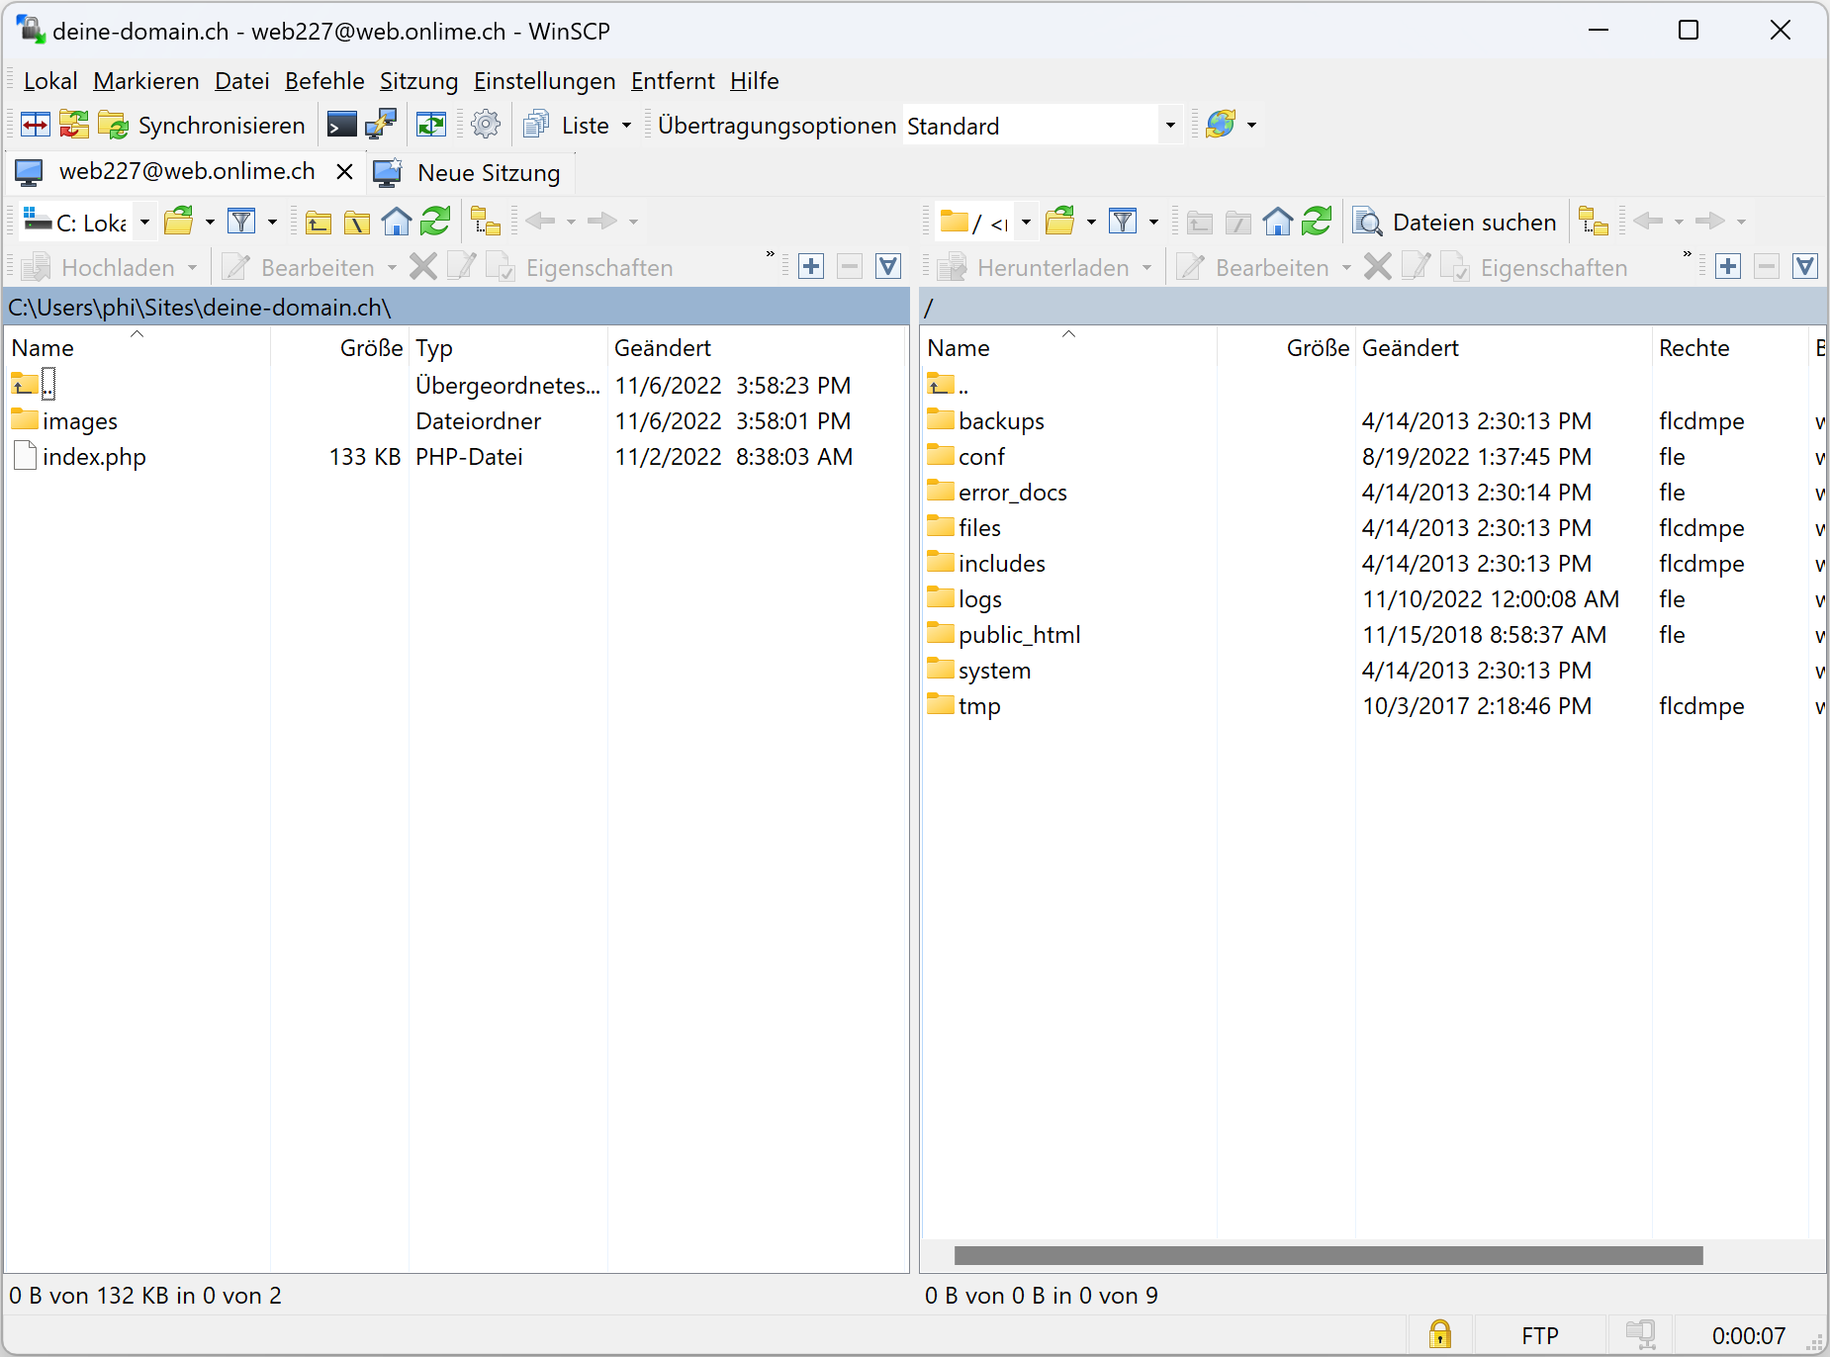Click the remote panel horizontal scrollbar

(1328, 1255)
